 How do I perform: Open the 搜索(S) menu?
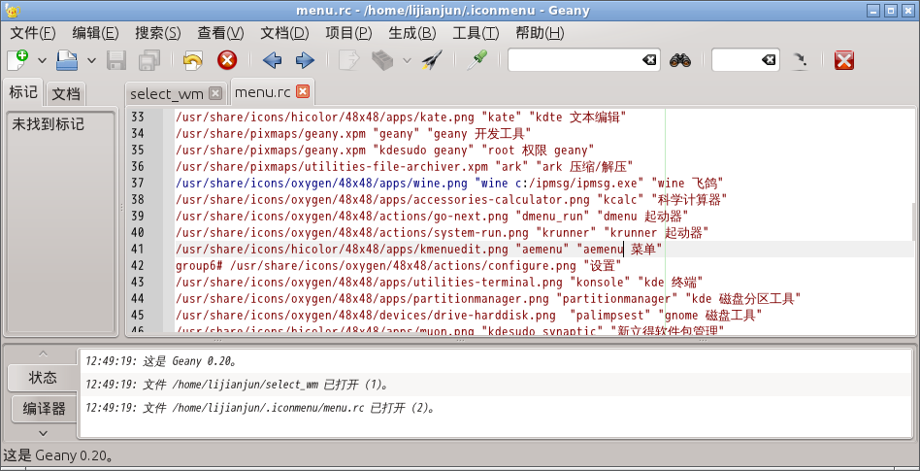[158, 33]
